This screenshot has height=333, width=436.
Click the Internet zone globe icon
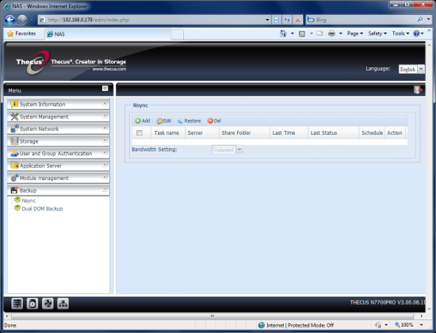(x=262, y=325)
